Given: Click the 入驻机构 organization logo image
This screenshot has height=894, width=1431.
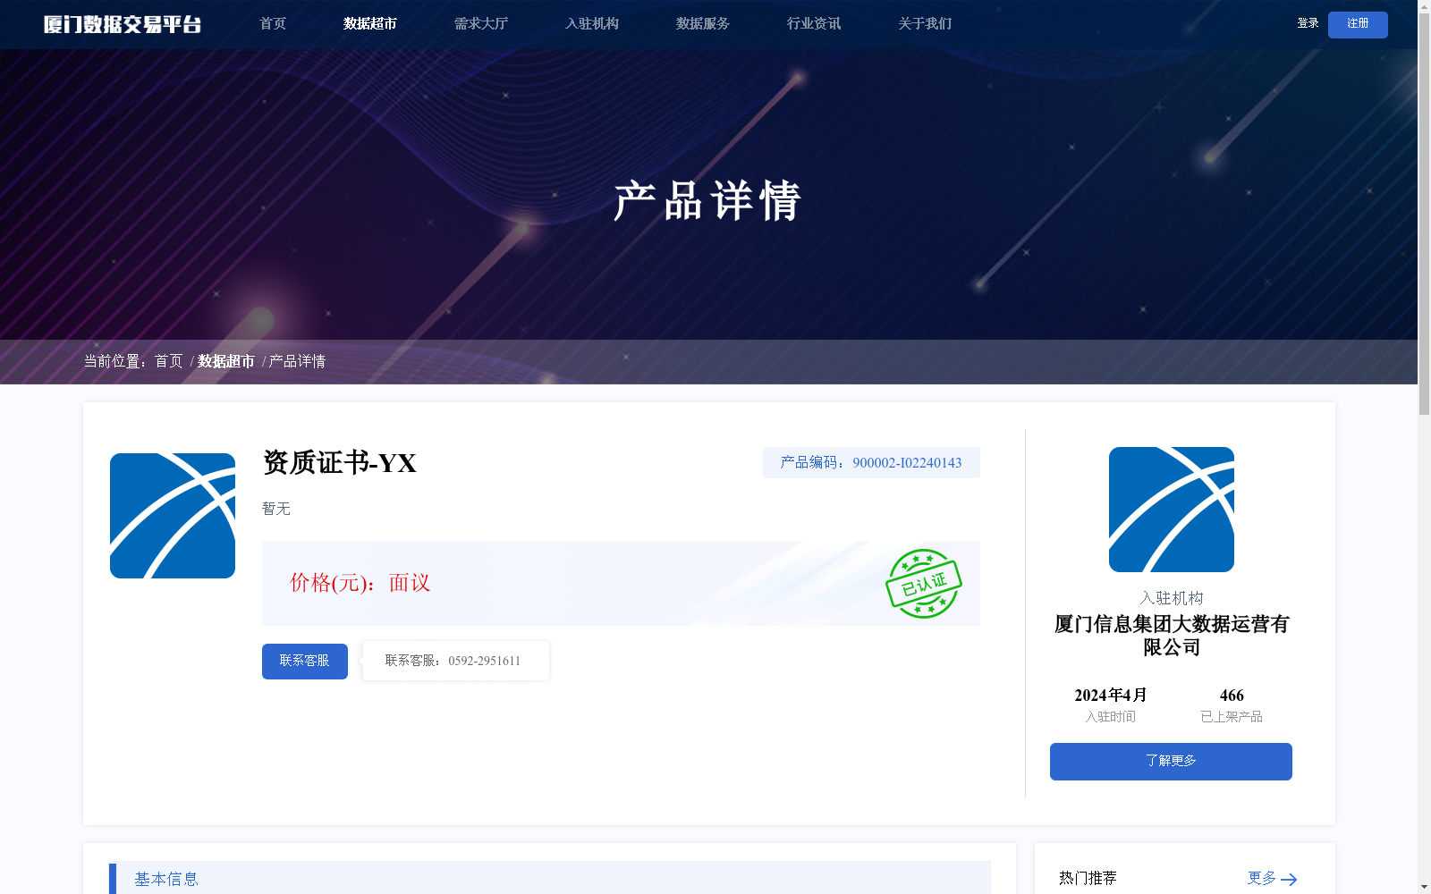Looking at the screenshot, I should [1172, 510].
